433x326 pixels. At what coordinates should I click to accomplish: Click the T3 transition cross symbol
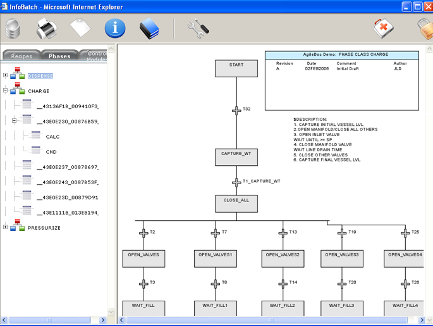tap(143, 284)
